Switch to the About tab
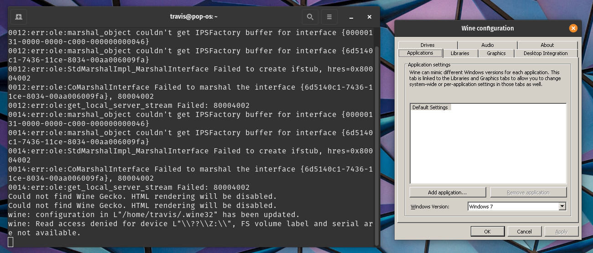Image resolution: width=593 pixels, height=253 pixels. tap(547, 45)
